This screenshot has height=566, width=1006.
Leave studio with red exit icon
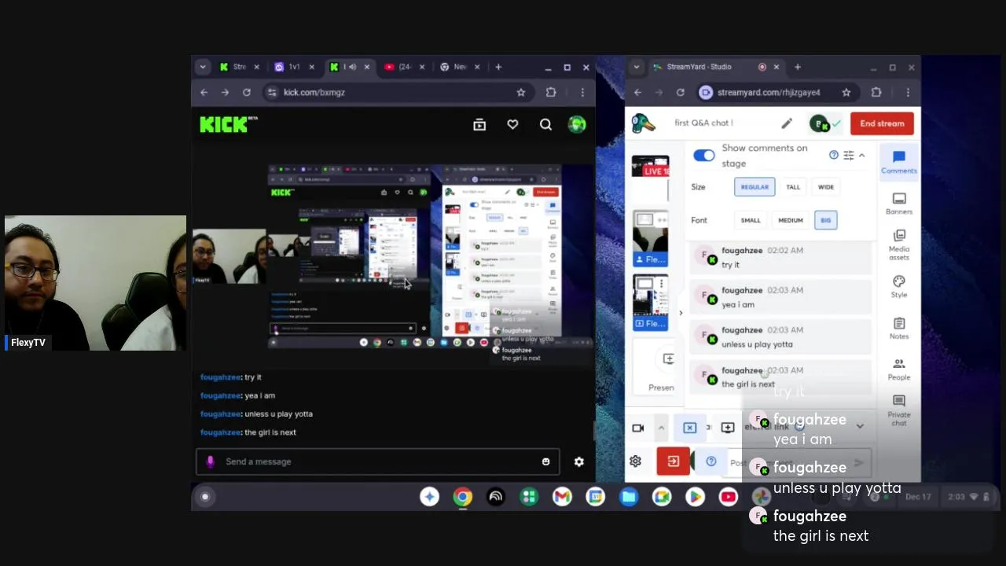point(674,461)
